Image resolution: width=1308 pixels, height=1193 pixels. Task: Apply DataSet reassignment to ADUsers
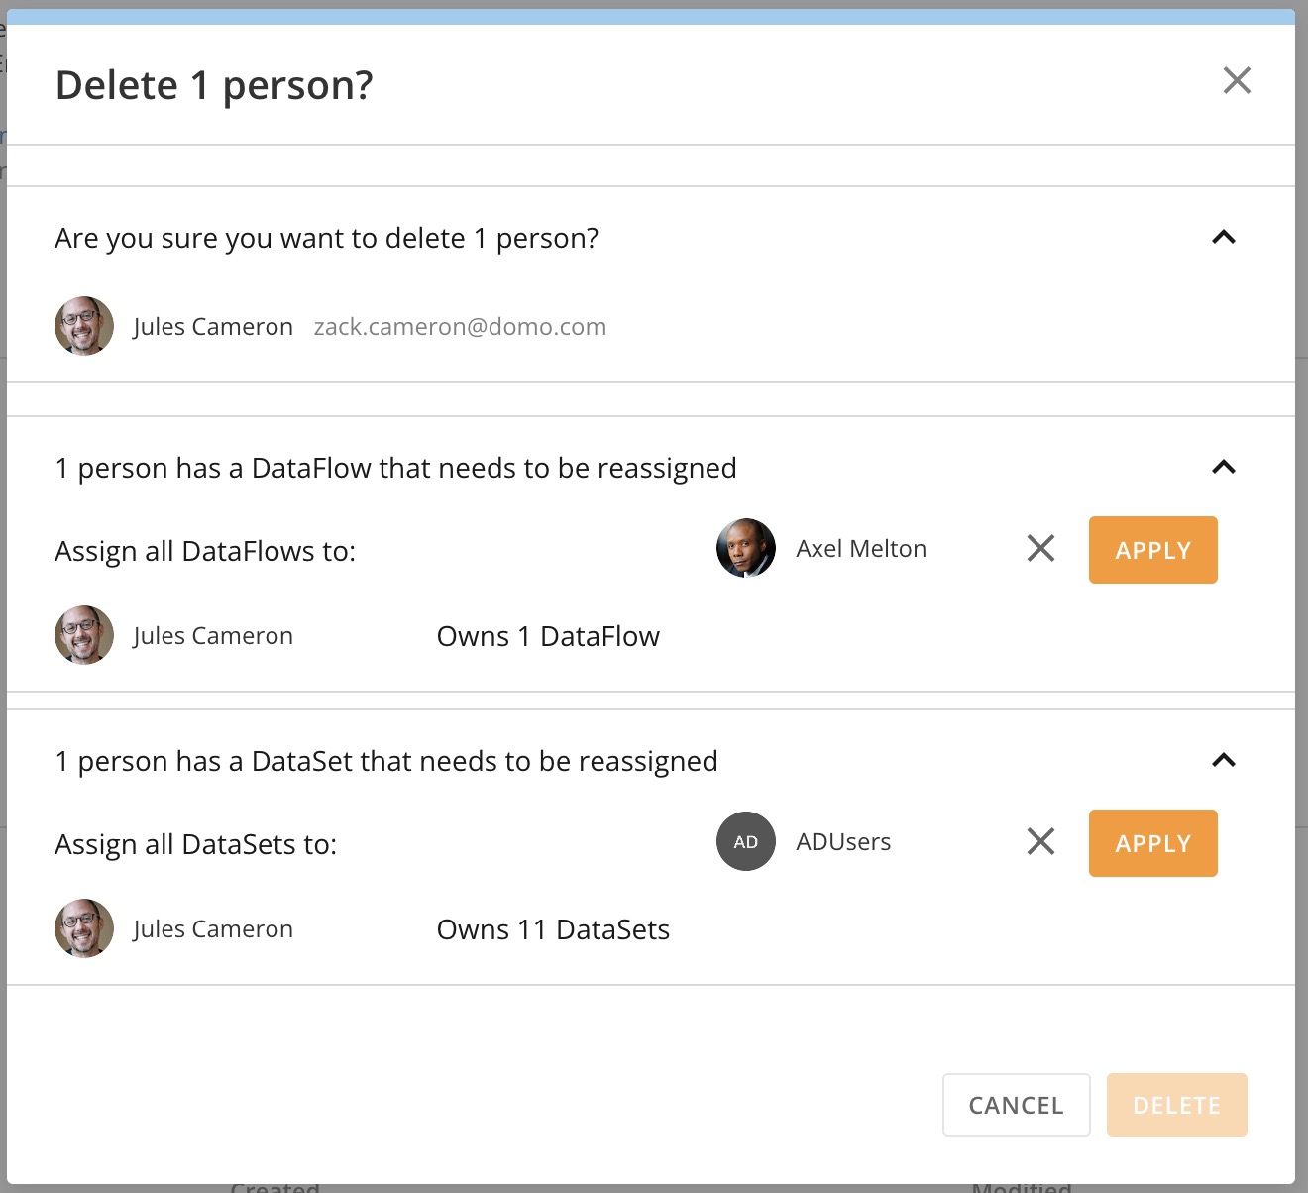pyautogui.click(x=1152, y=843)
